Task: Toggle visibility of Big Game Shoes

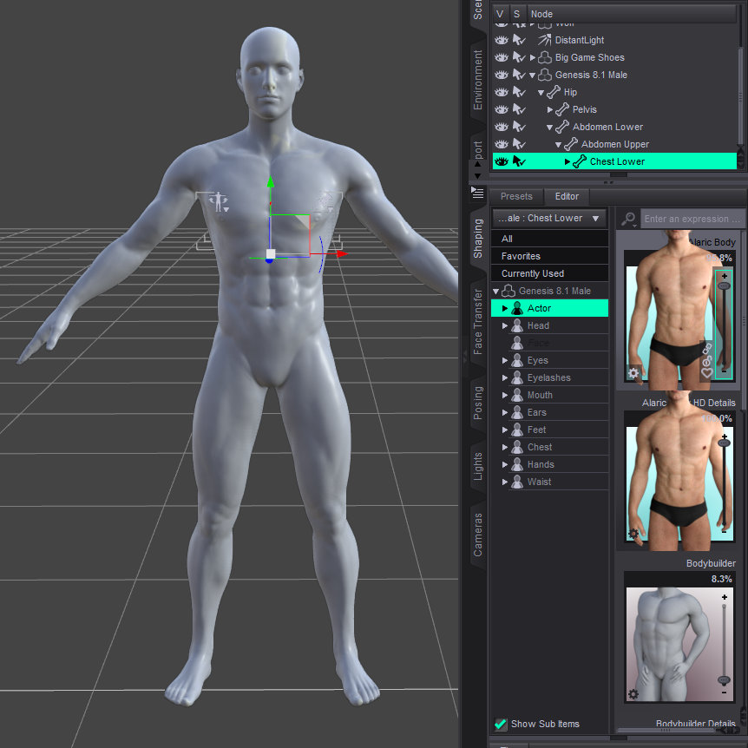Action: (501, 57)
